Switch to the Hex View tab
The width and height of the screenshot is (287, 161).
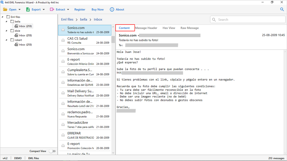(x=169, y=28)
